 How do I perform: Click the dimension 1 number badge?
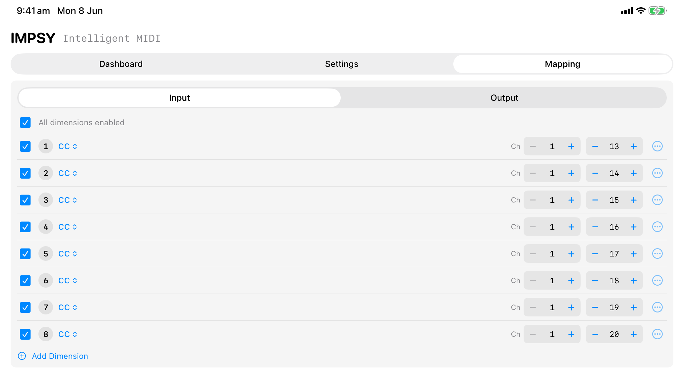(x=46, y=146)
